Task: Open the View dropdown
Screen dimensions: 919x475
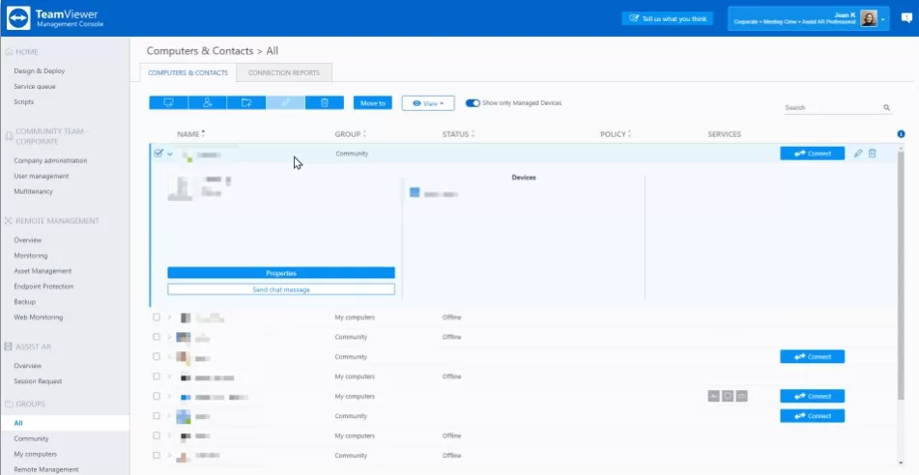Action: [428, 102]
